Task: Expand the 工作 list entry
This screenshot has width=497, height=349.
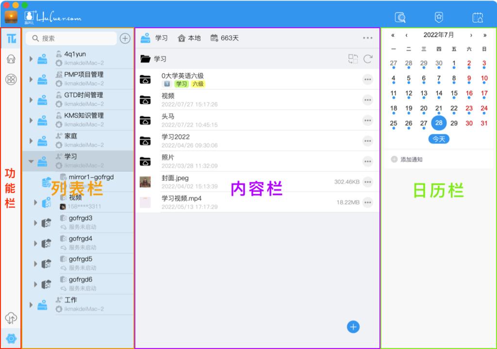Action: (x=31, y=305)
